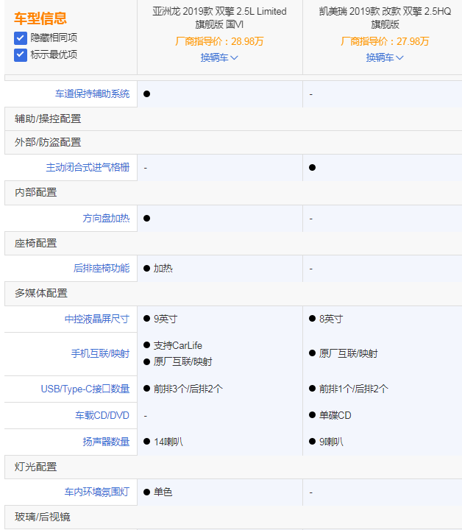Toggle the 隐藏相同项 checkbox
This screenshot has width=462, height=530.
(21, 38)
